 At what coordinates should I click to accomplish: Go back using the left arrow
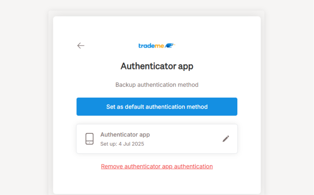[x=81, y=45]
